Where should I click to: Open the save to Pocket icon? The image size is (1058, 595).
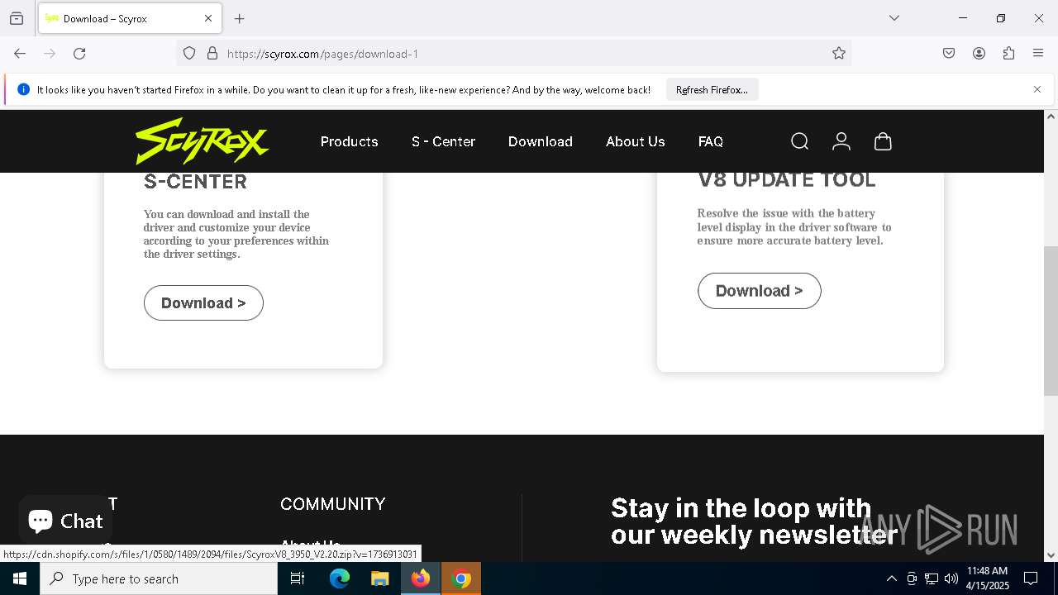[949, 54]
